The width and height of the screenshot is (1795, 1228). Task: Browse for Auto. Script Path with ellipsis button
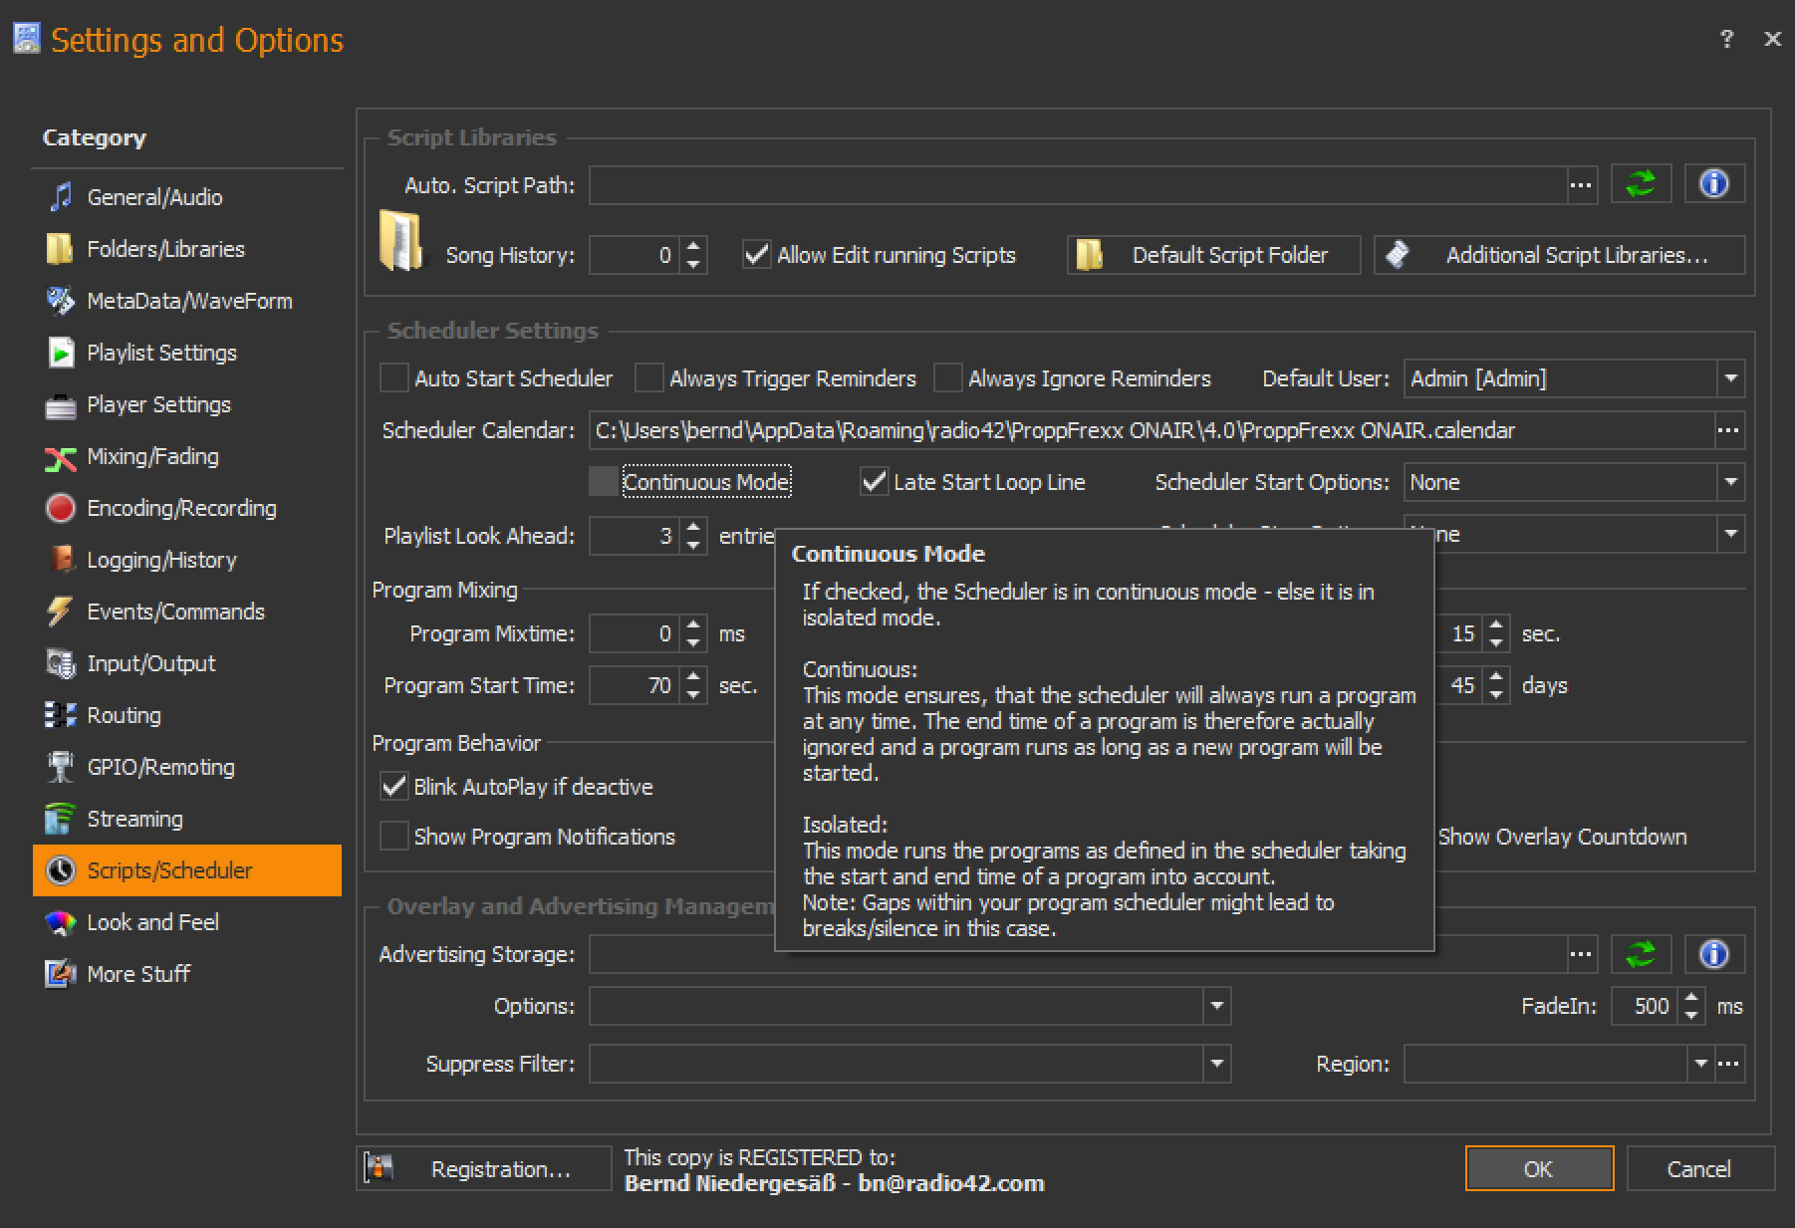tap(1581, 185)
